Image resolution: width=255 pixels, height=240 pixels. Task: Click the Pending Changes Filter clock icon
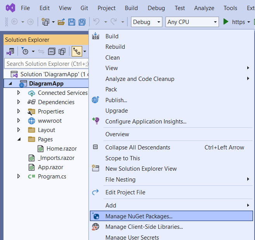[25, 51]
